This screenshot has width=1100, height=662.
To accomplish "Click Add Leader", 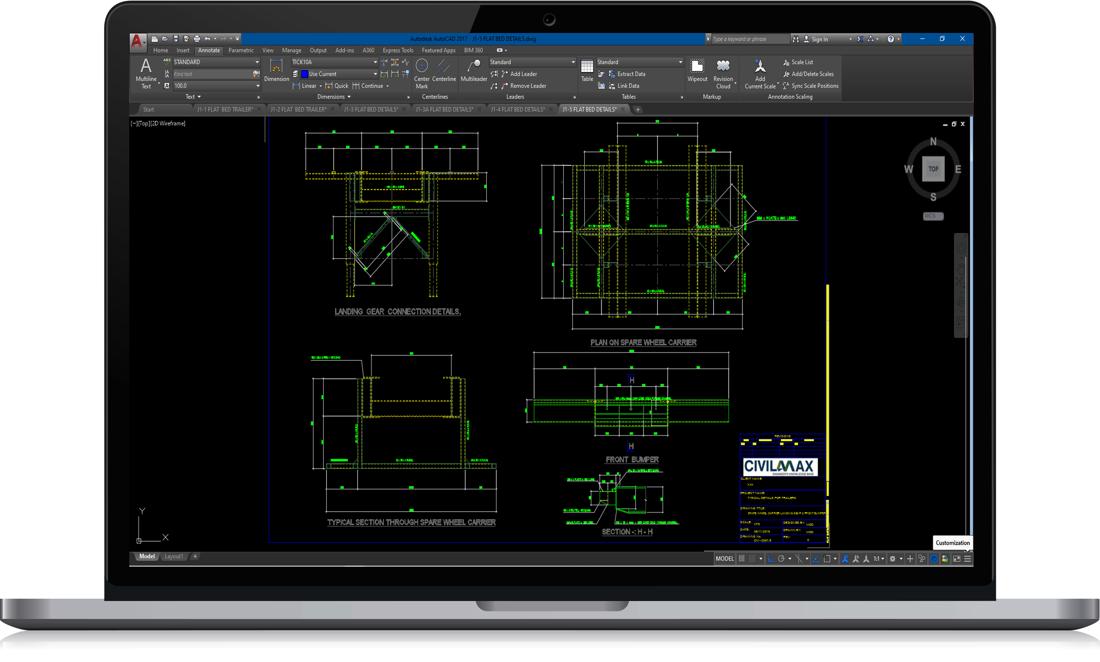I will click(519, 74).
